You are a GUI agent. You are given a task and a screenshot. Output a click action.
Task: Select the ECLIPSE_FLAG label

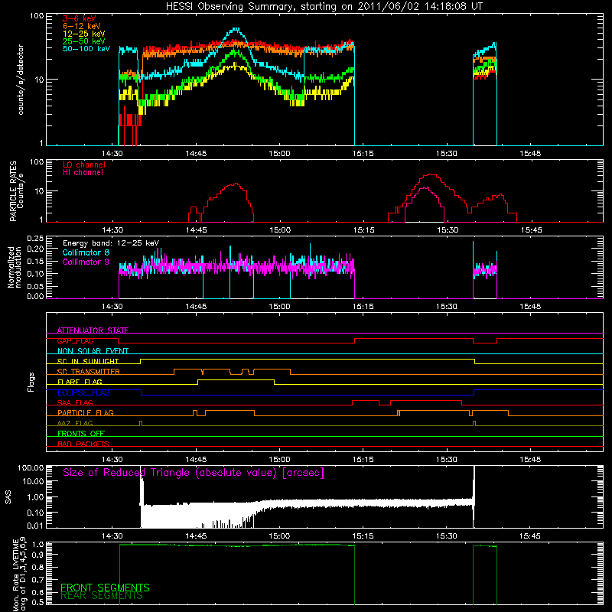83,392
